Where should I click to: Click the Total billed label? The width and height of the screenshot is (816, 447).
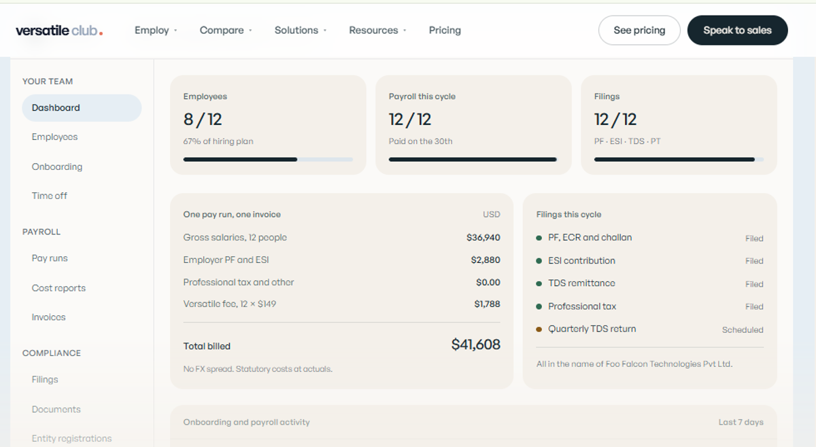coord(207,346)
